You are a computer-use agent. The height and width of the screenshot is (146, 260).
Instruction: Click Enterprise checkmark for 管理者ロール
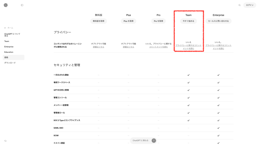218,113
